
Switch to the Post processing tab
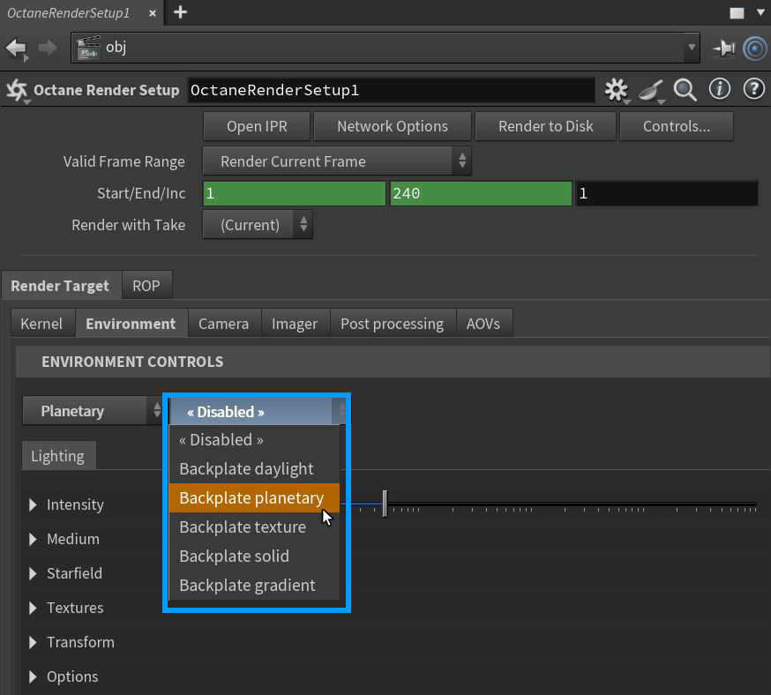coord(392,324)
